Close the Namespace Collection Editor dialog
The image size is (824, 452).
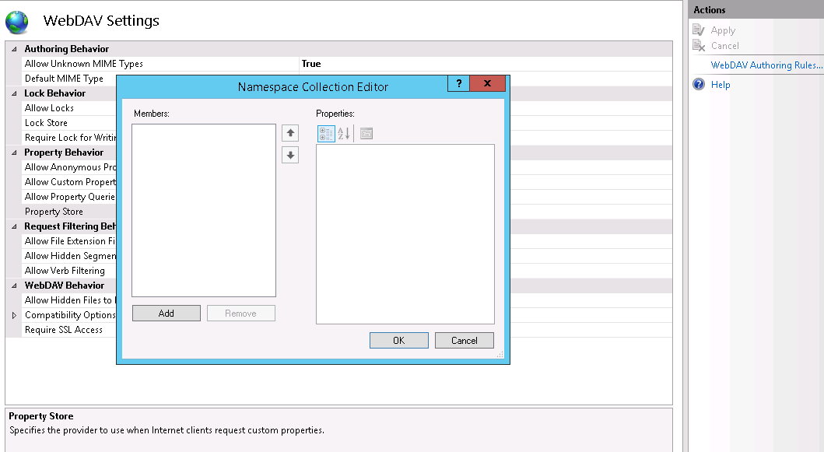point(487,83)
